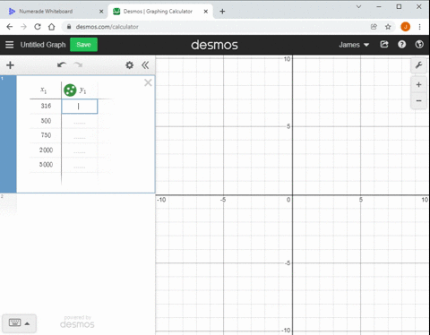
Task: Click the empty y1 cell beside 5000
Action: tap(80, 165)
